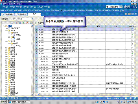This screenshot has width=138, height=104.
Task: Open the 分类标准 dropdown arrow
Action: tap(32, 19)
